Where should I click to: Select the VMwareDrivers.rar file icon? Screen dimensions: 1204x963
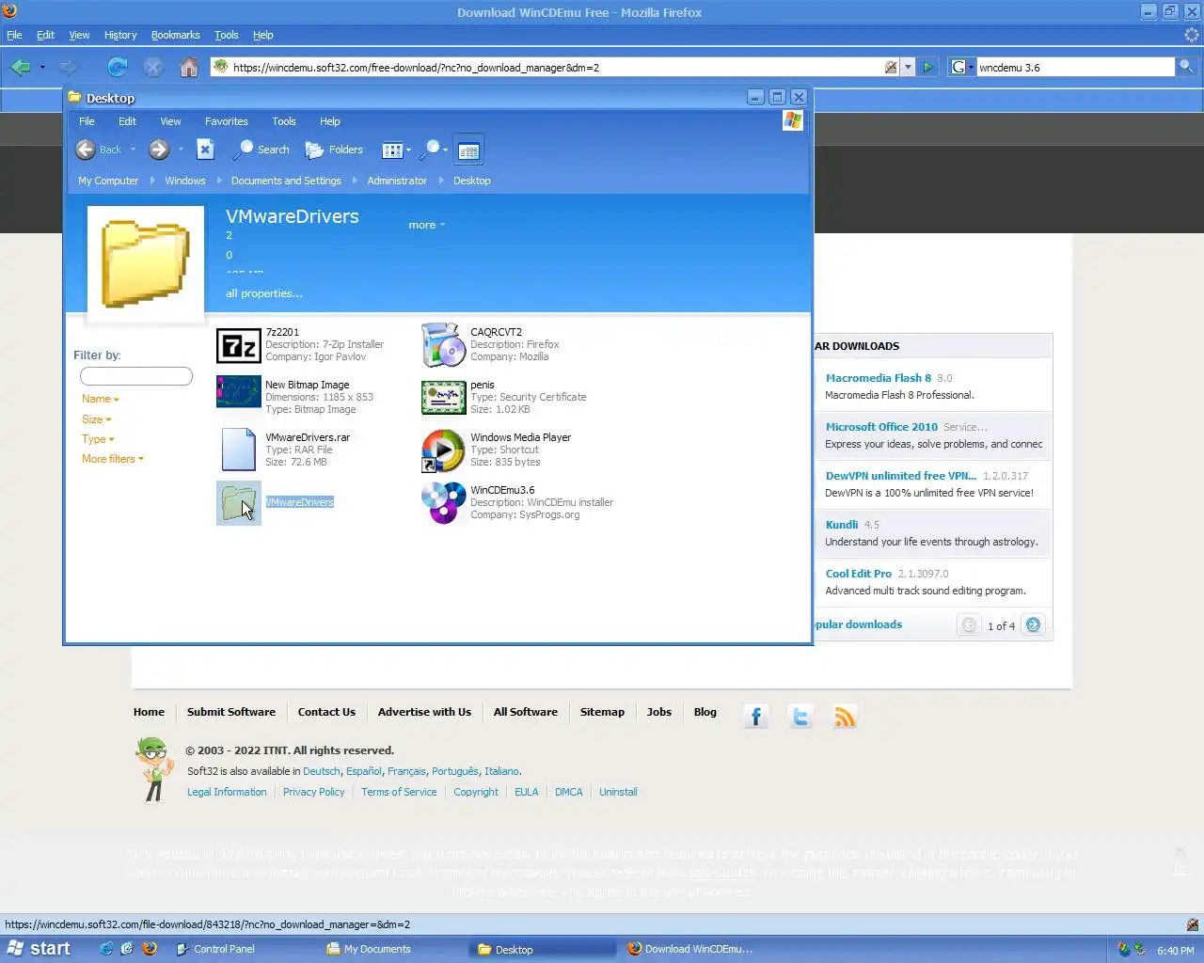pos(239,450)
